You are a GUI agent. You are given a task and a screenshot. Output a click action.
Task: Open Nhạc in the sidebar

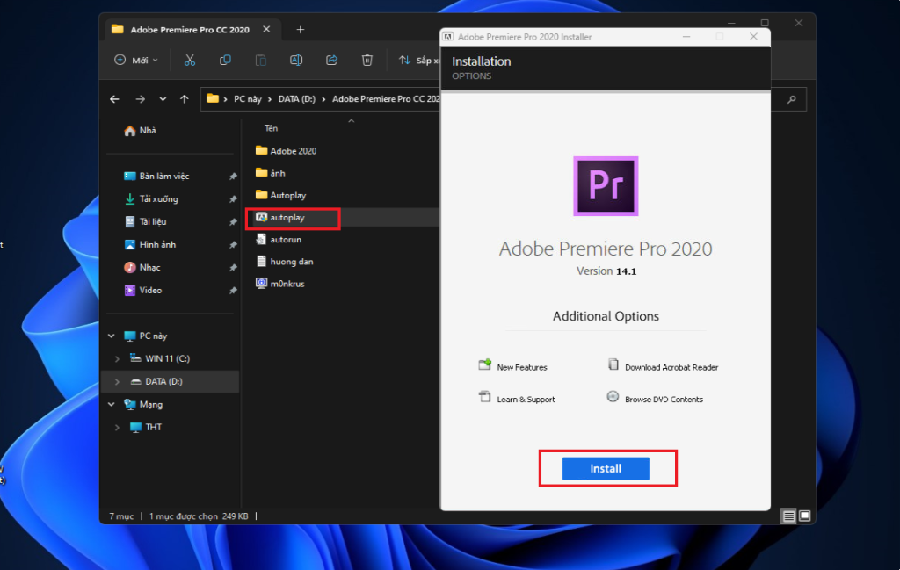[x=142, y=268]
